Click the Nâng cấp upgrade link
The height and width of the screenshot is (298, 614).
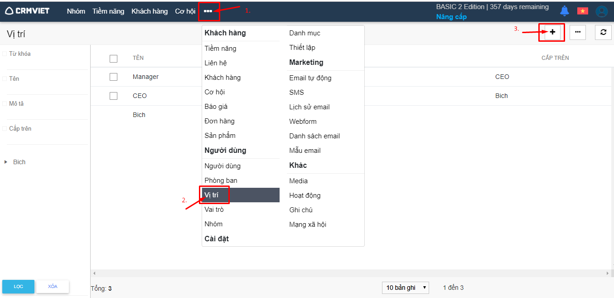[x=451, y=17]
